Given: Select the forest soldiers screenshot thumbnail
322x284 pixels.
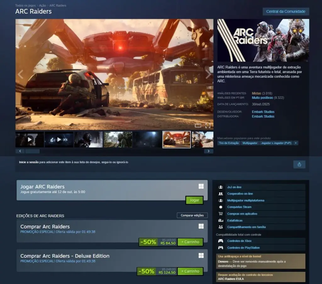Looking at the screenshot, I should [118, 140].
